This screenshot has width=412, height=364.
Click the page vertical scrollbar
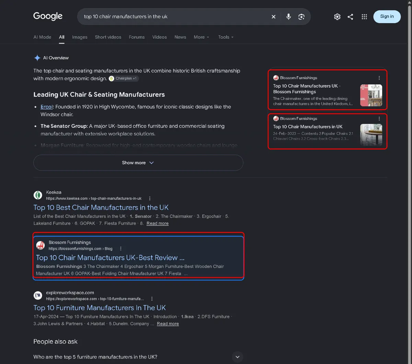[409, 182]
